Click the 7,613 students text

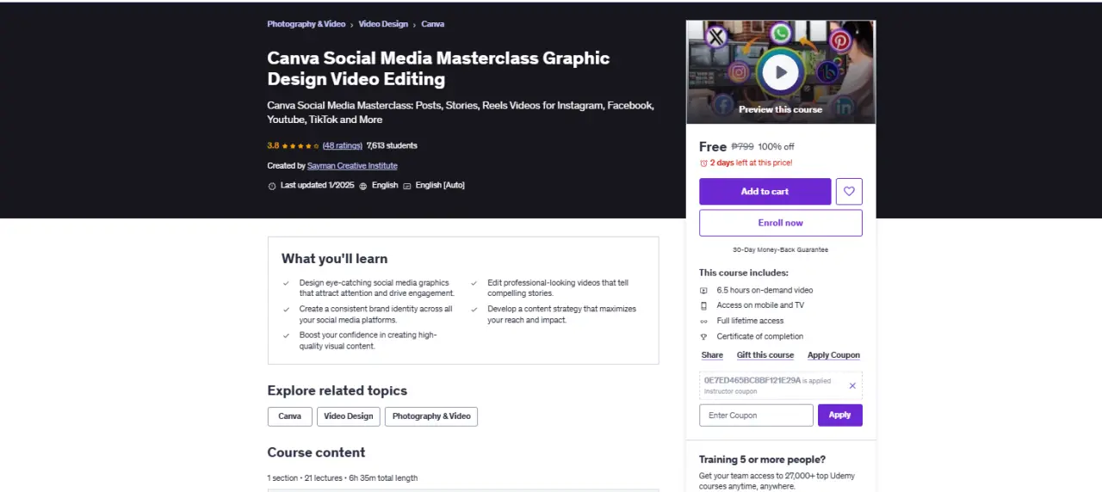click(x=392, y=145)
